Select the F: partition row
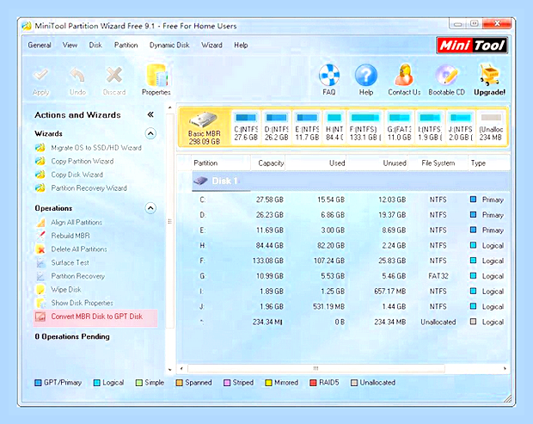 (351, 261)
